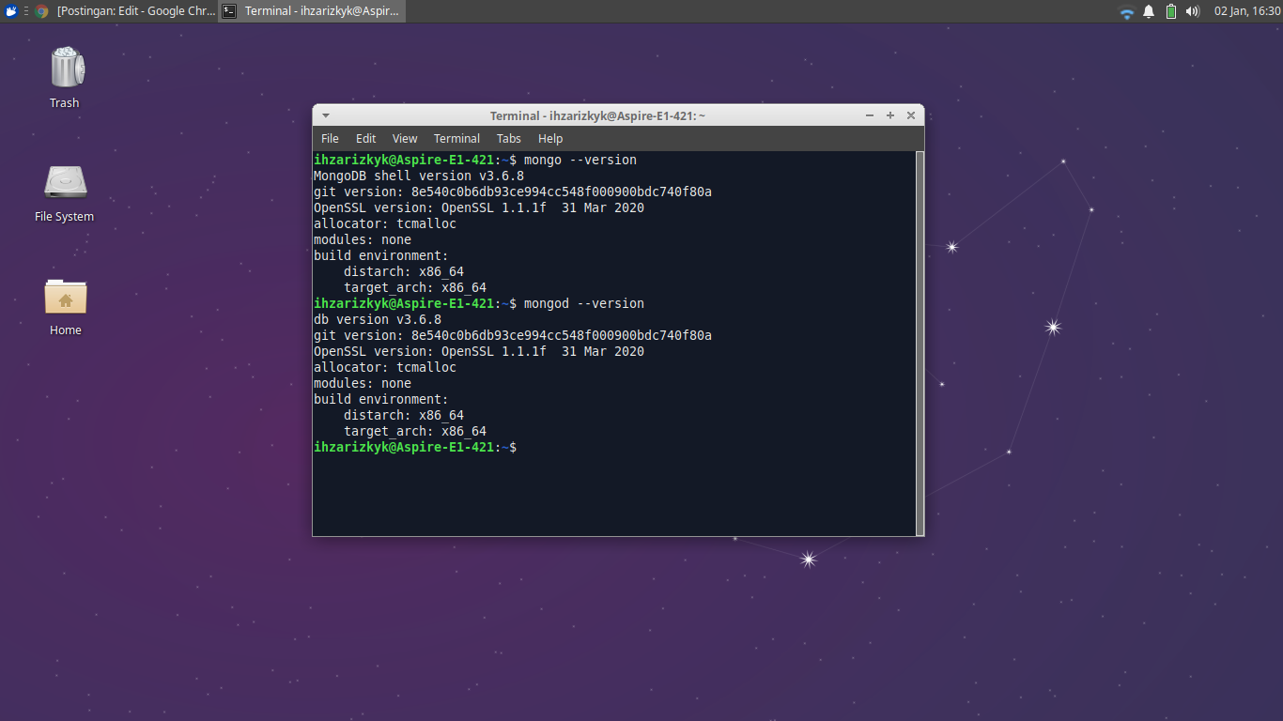Click the panel clock 02 Jan, 16:30
1283x721 pixels.
(1247, 11)
